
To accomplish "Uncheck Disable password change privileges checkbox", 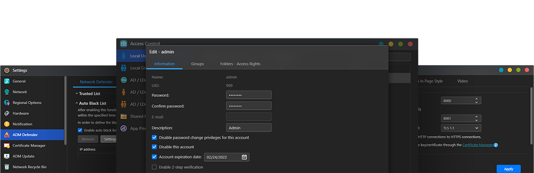I will (x=154, y=138).
